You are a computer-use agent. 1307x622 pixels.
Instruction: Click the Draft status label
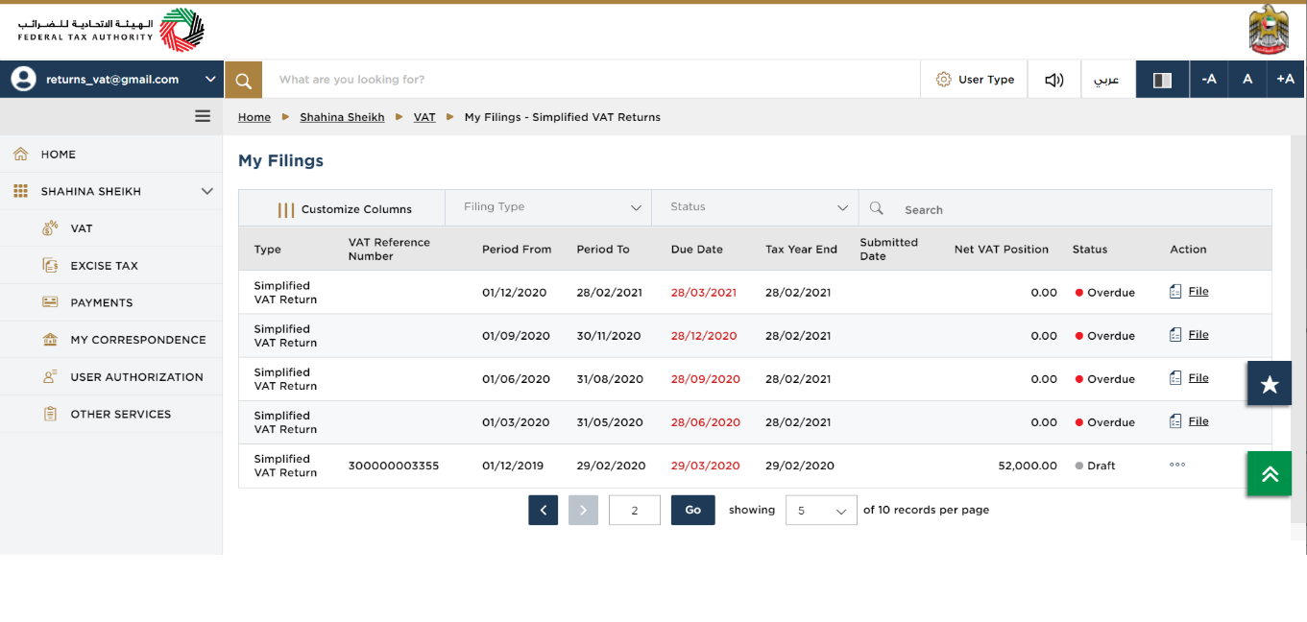click(1101, 466)
